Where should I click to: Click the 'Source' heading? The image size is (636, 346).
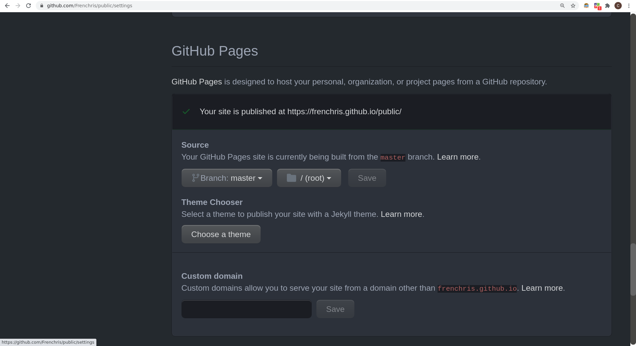click(x=195, y=145)
